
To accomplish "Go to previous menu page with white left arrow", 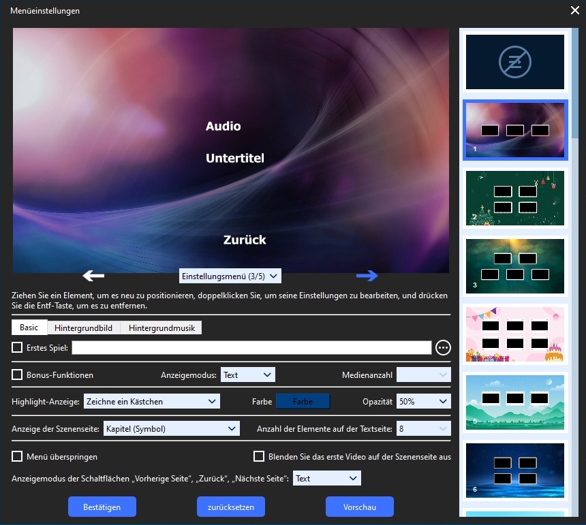I will click(x=93, y=276).
